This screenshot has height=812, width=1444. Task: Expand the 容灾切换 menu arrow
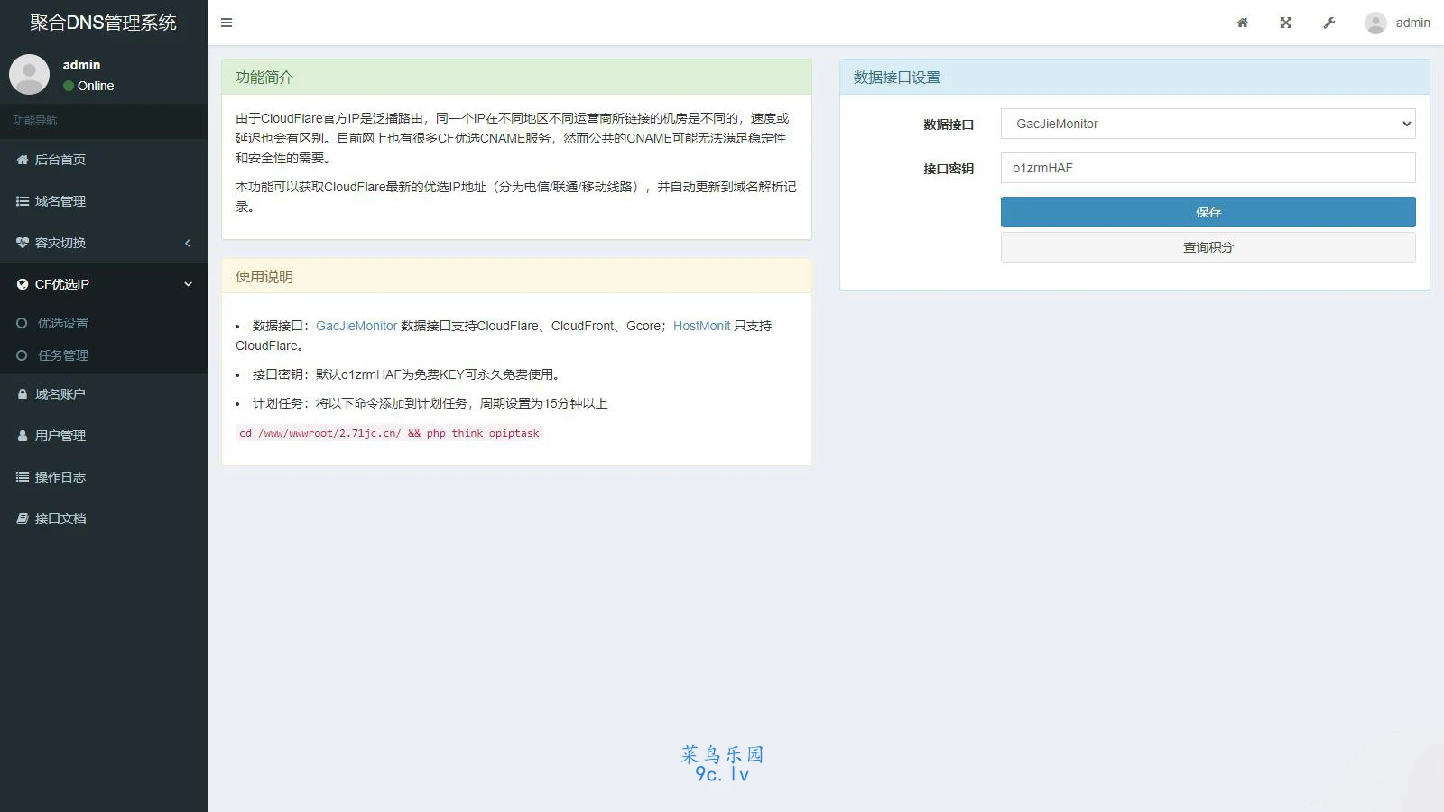tap(188, 243)
